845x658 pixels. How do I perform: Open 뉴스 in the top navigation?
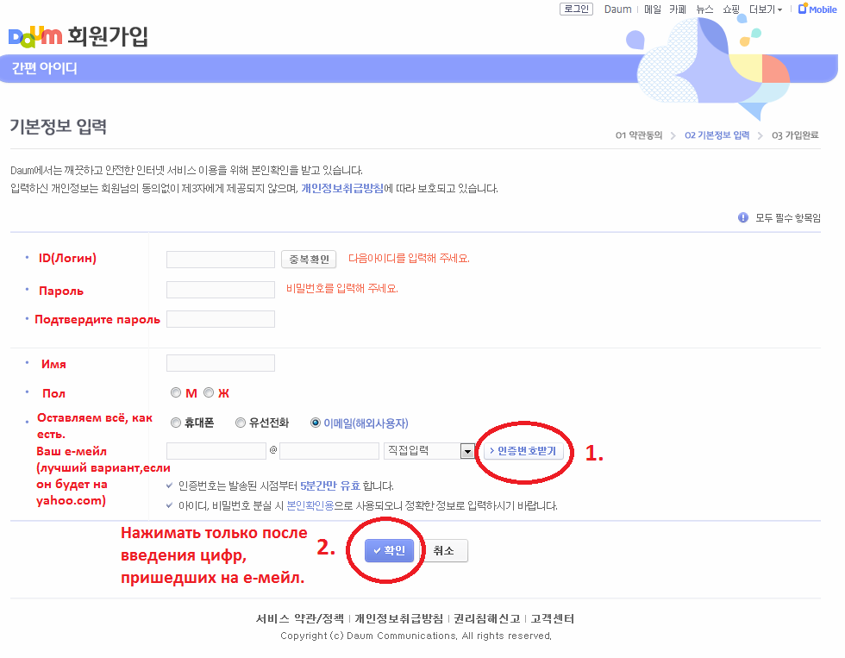(x=704, y=9)
